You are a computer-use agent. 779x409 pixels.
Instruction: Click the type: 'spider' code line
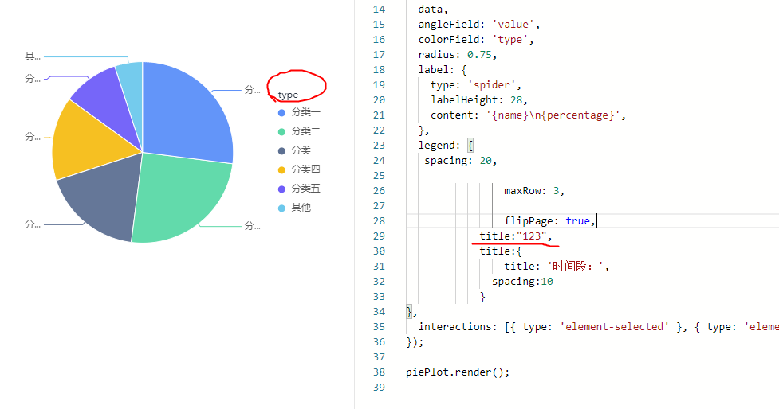476,85
